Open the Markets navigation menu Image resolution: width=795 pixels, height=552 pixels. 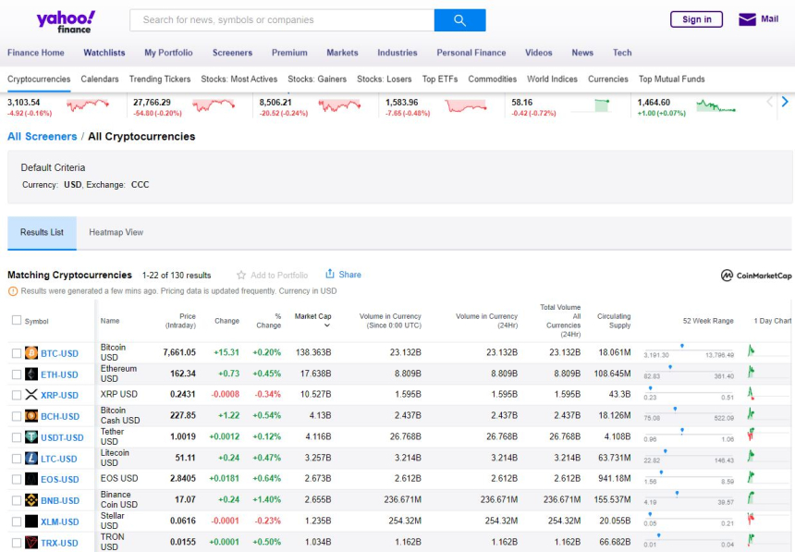(342, 53)
